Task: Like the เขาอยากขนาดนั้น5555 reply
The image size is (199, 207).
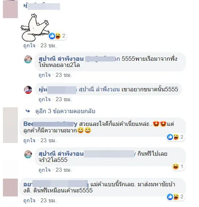Action: [x=44, y=99]
